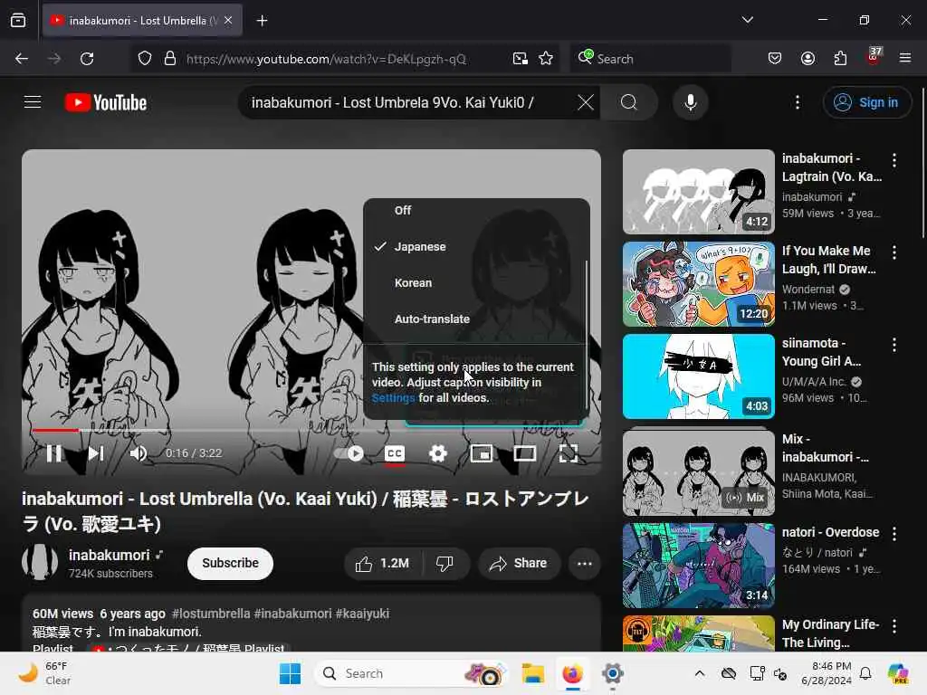Open options for If You Make Me Laugh video
Screen dimensions: 927x695
(894, 252)
